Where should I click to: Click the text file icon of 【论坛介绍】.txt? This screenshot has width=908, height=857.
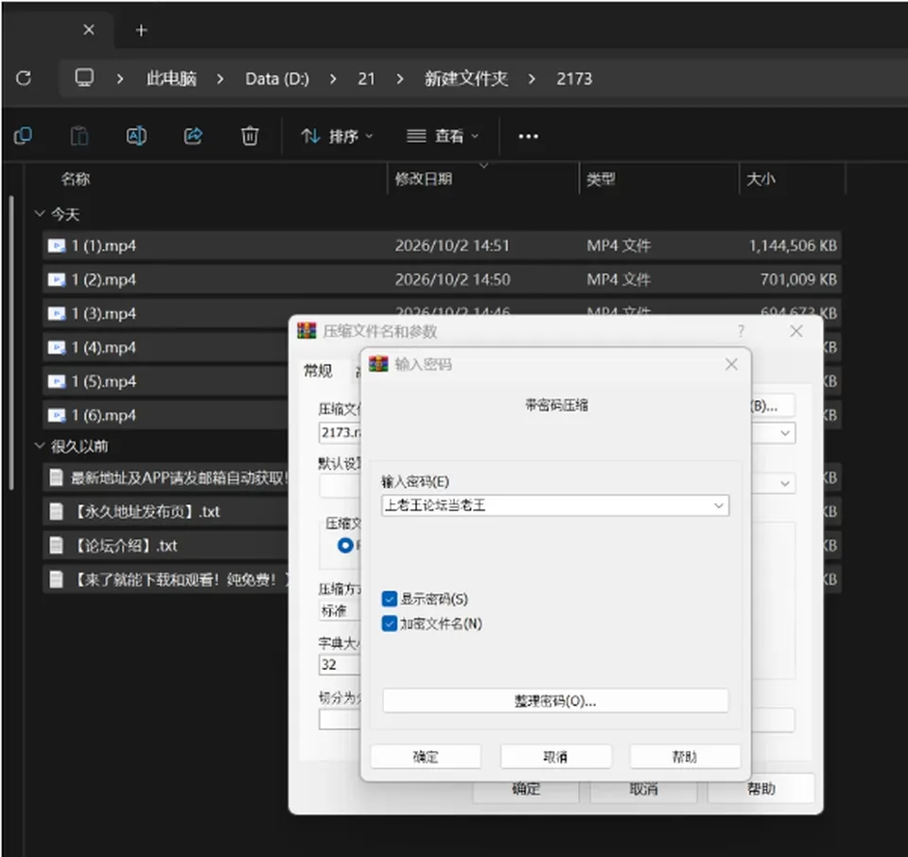click(x=56, y=546)
